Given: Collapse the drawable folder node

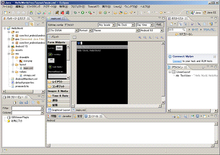Looking at the screenshot, I should click(x=13, y=57).
